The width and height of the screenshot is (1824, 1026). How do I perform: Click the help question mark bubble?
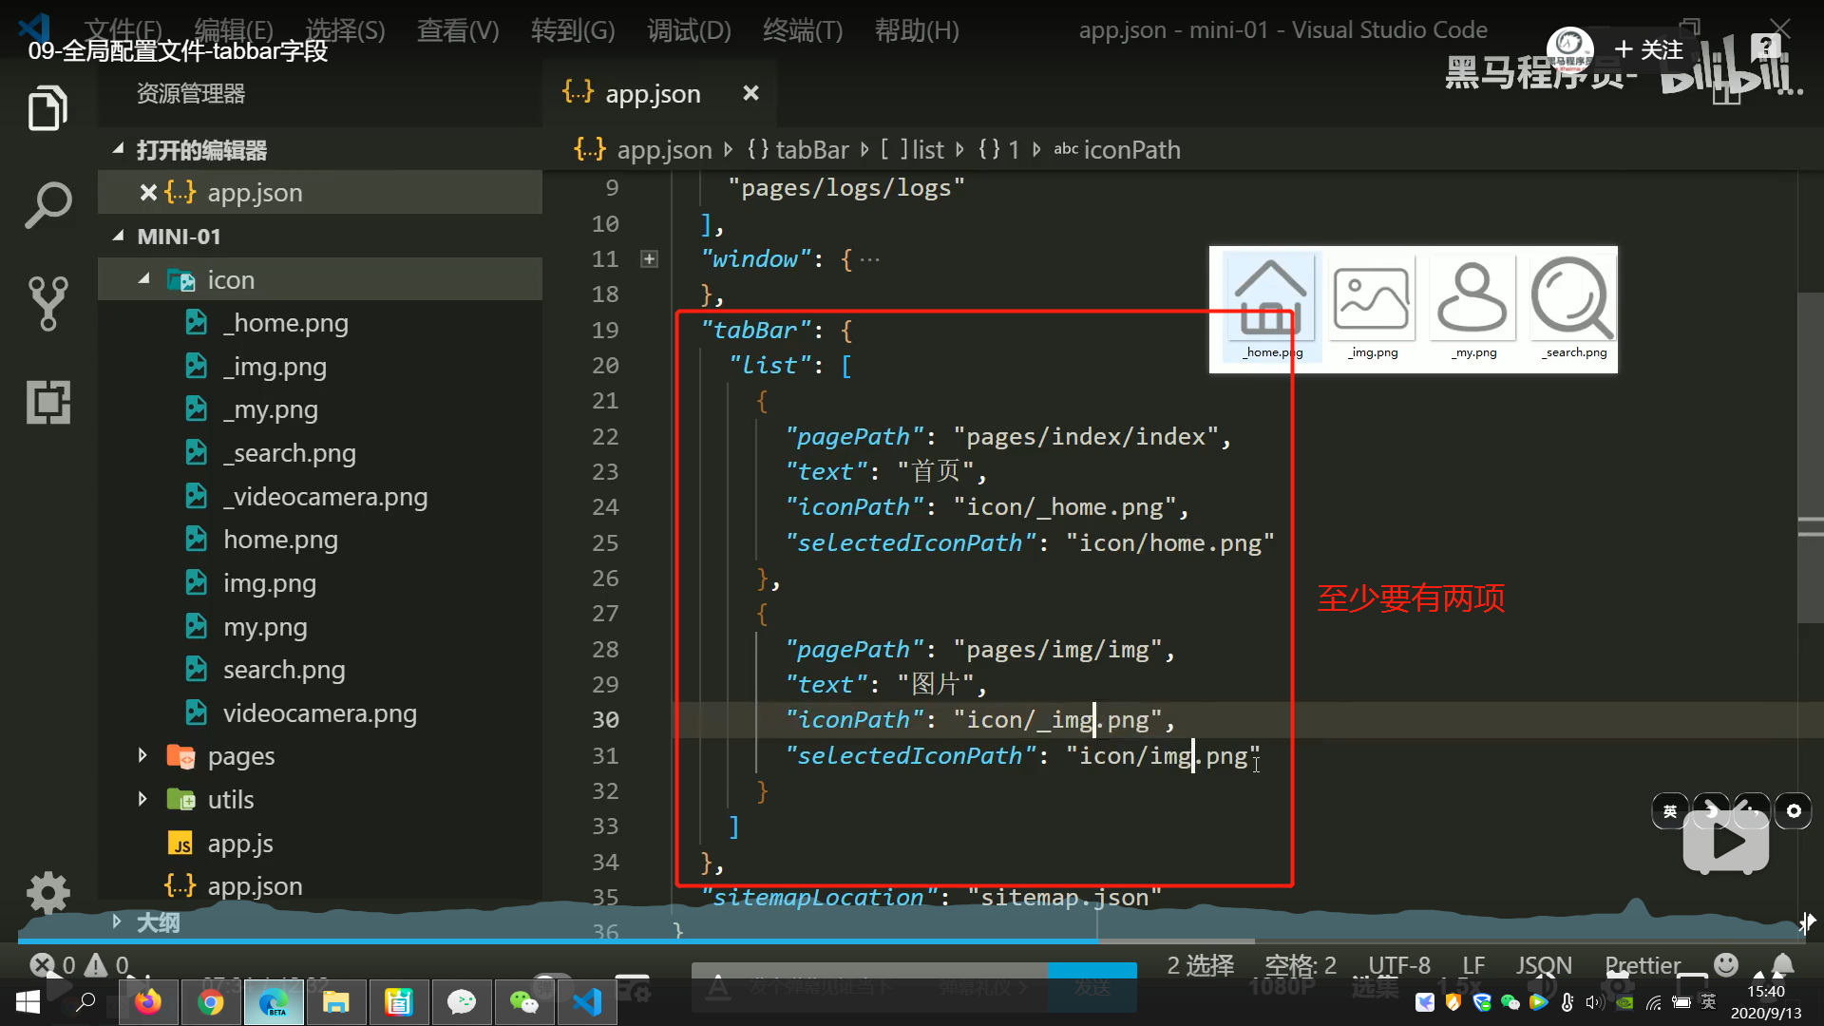pos(1765,46)
